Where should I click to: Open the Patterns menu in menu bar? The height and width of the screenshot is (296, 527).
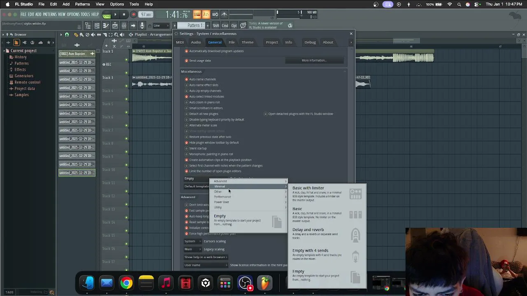82,4
